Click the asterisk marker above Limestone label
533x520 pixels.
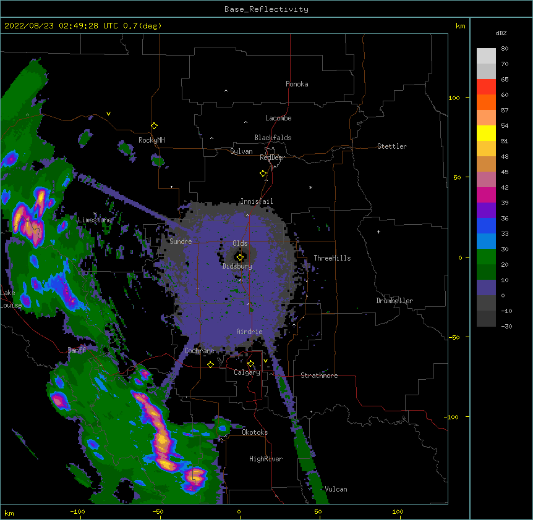[95, 214]
